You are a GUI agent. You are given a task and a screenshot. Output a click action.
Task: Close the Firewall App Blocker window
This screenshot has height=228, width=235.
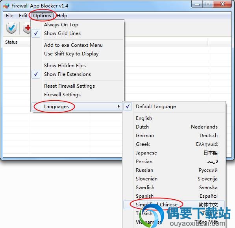point(222,4)
